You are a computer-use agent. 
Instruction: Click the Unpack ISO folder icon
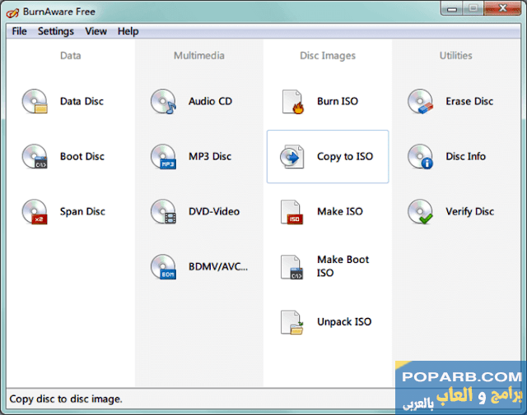pyautogui.click(x=292, y=322)
